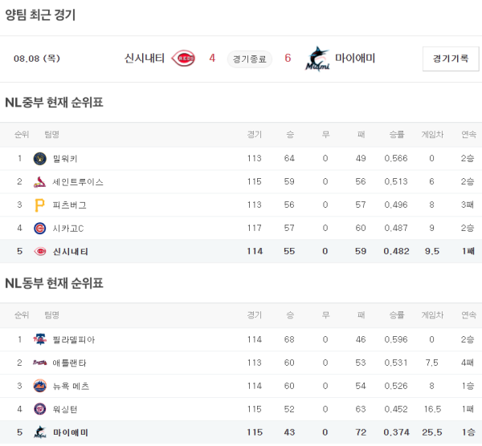
Task: Click the Washington Nationals team logo
Action: point(39,409)
